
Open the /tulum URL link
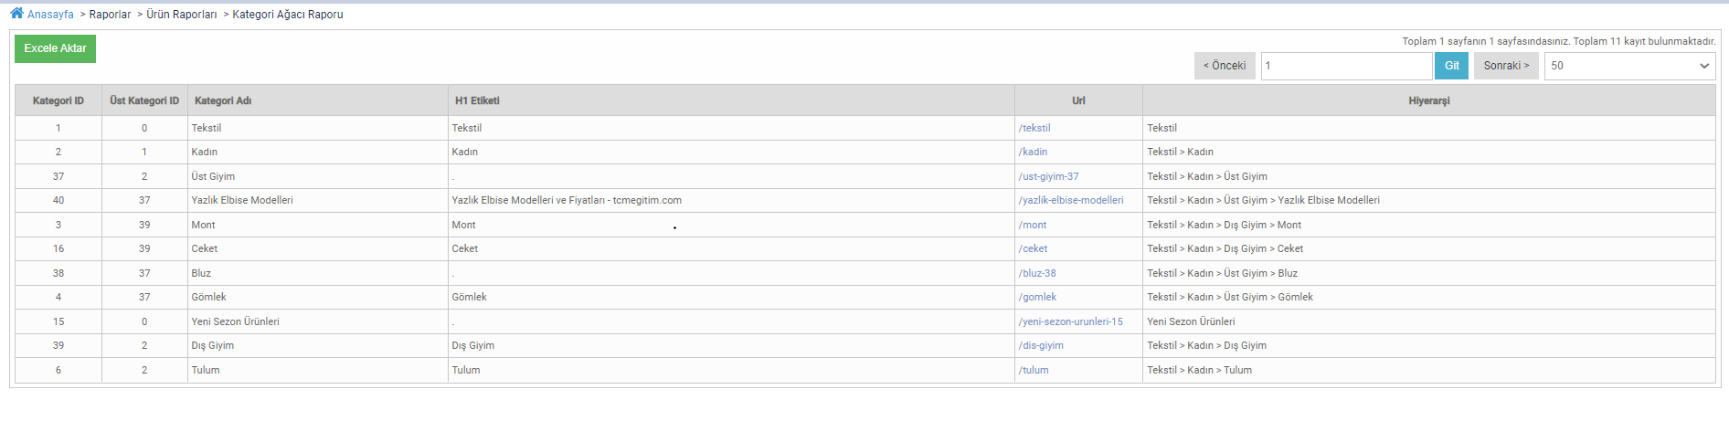[x=1034, y=370]
